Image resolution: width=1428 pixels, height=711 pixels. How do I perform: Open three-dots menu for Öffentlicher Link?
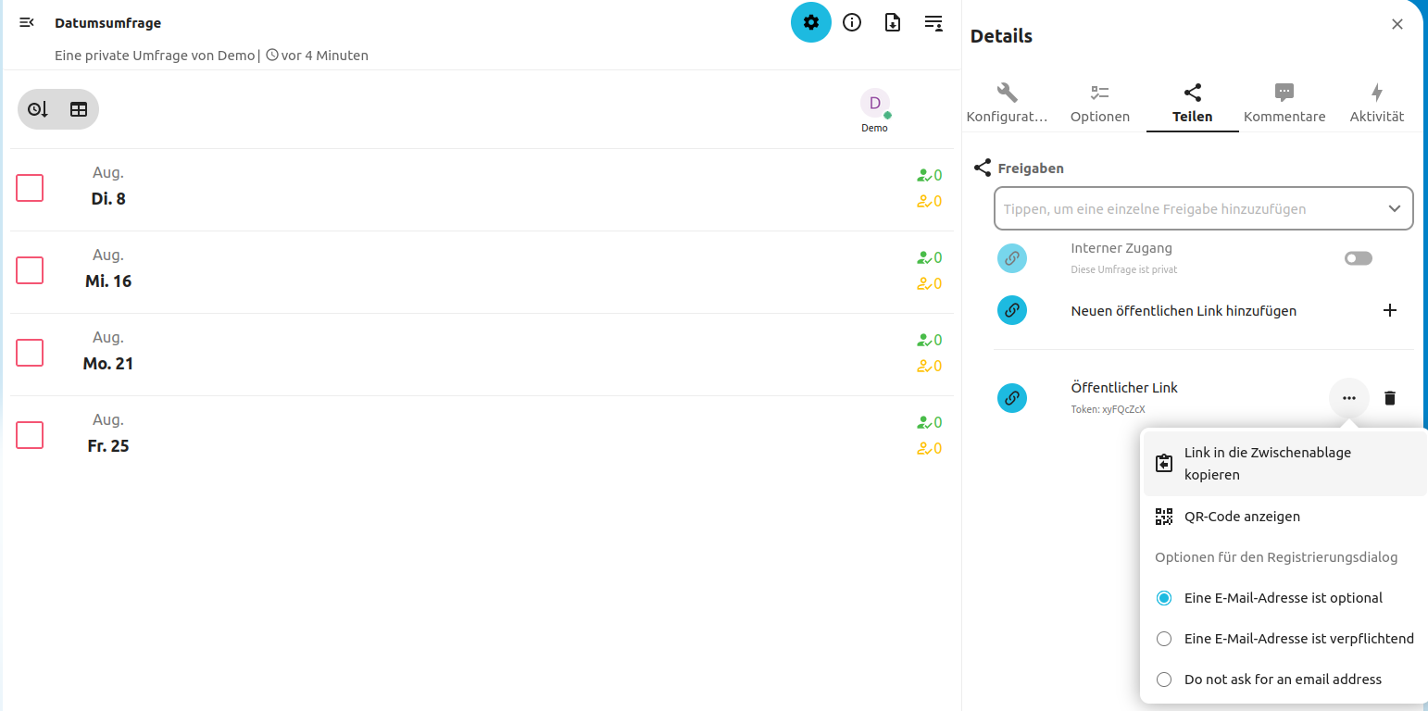(1348, 398)
